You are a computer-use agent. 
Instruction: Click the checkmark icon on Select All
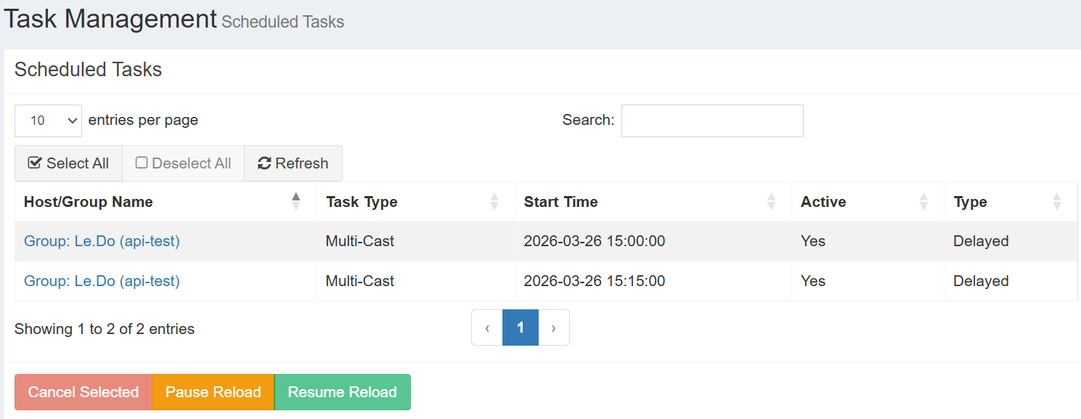point(35,163)
